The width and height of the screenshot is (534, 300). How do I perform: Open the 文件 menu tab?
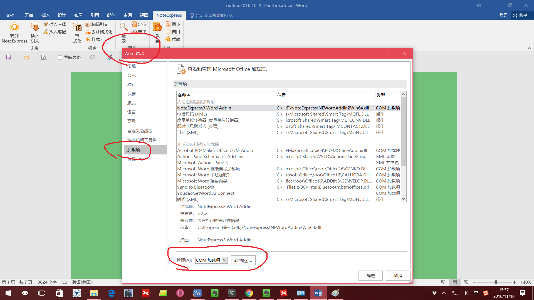(x=10, y=15)
